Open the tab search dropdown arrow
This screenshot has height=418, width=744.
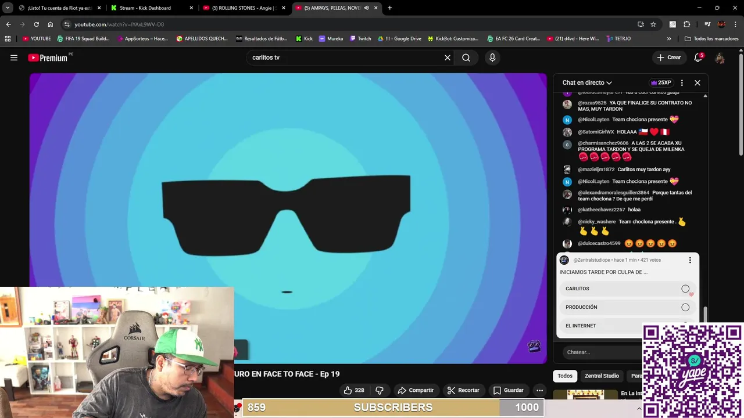click(8, 8)
